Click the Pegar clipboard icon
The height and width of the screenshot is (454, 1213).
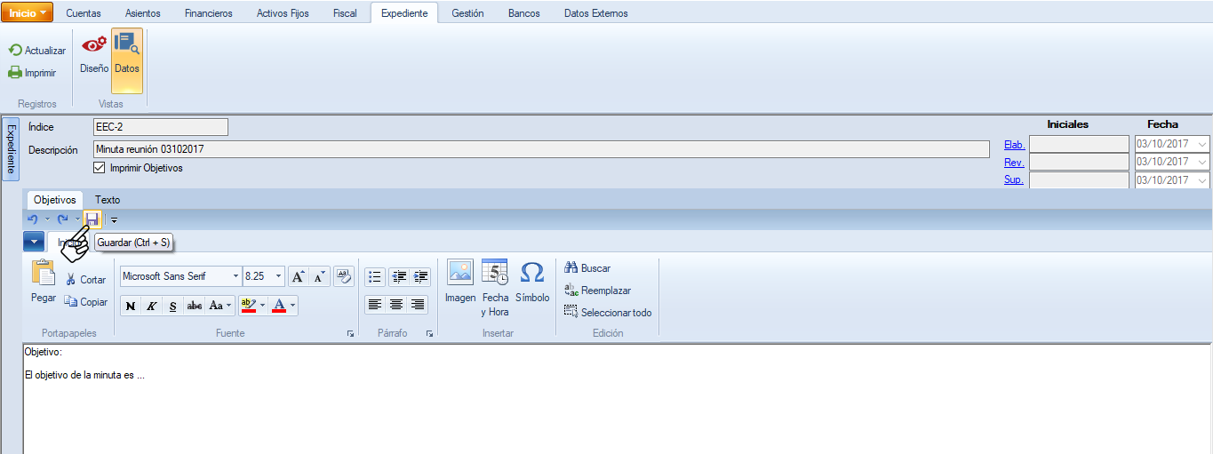click(44, 281)
